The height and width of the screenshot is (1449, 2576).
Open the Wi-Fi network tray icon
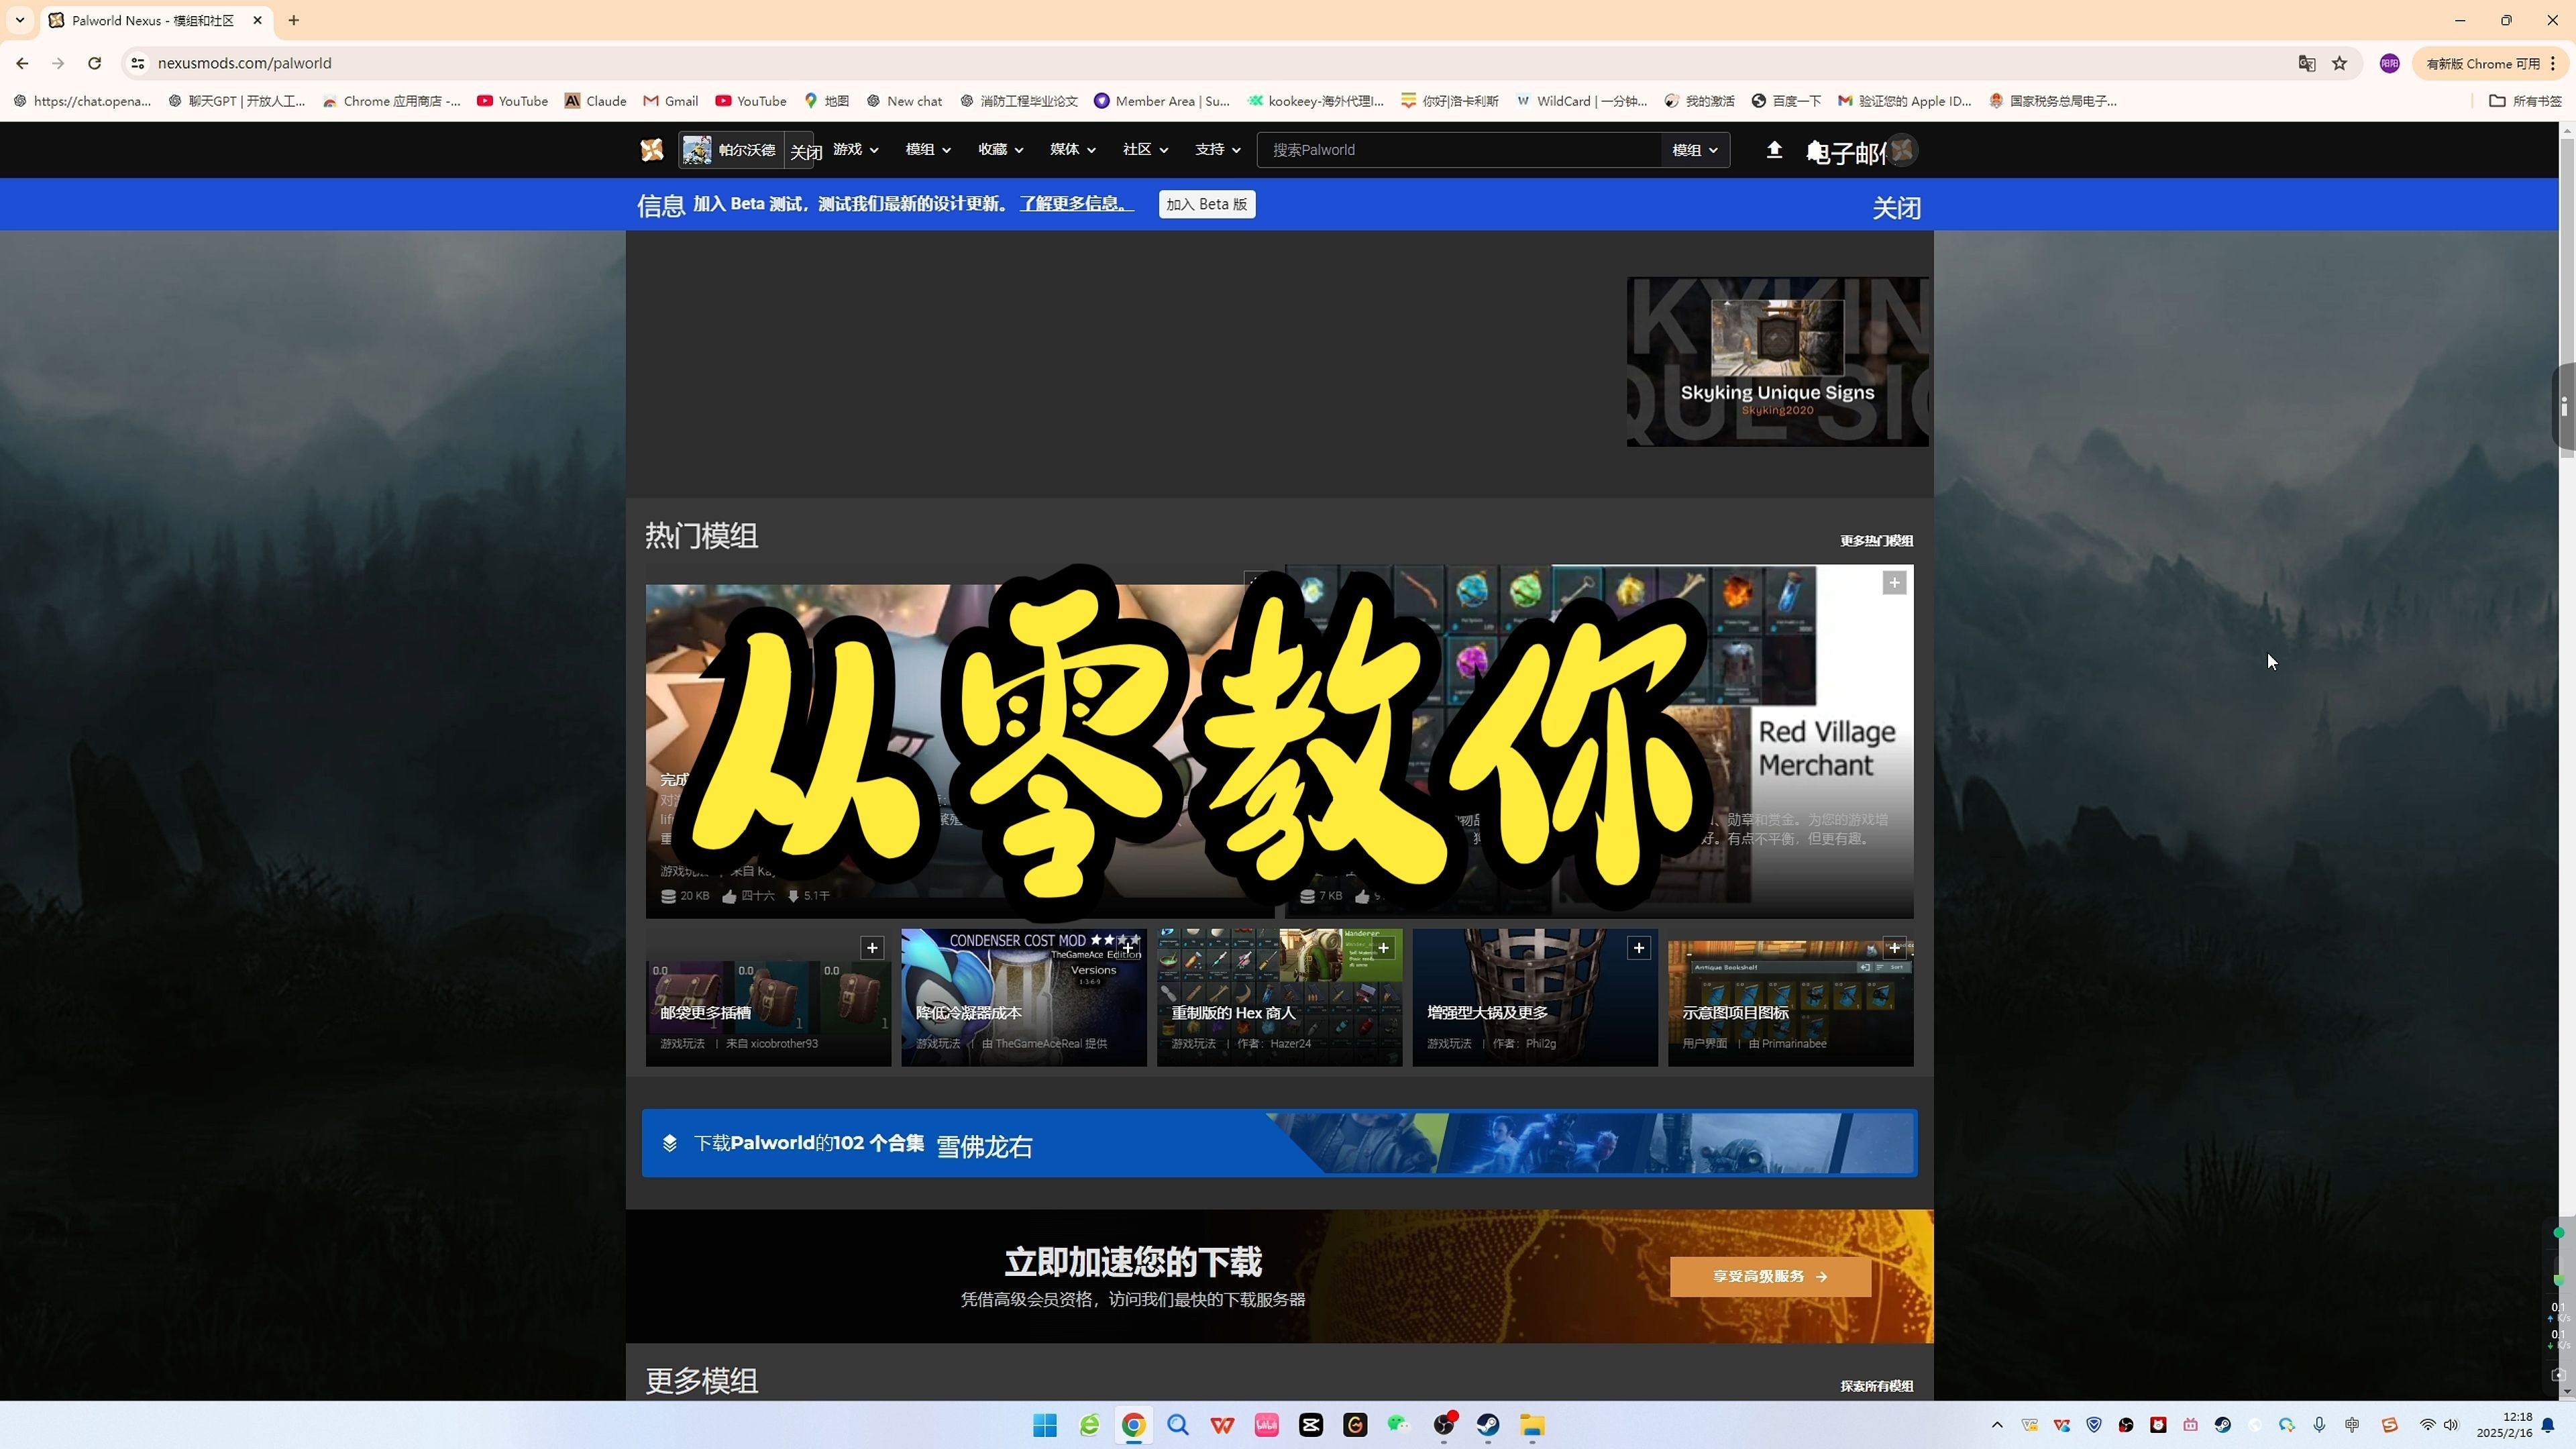point(2427,1425)
